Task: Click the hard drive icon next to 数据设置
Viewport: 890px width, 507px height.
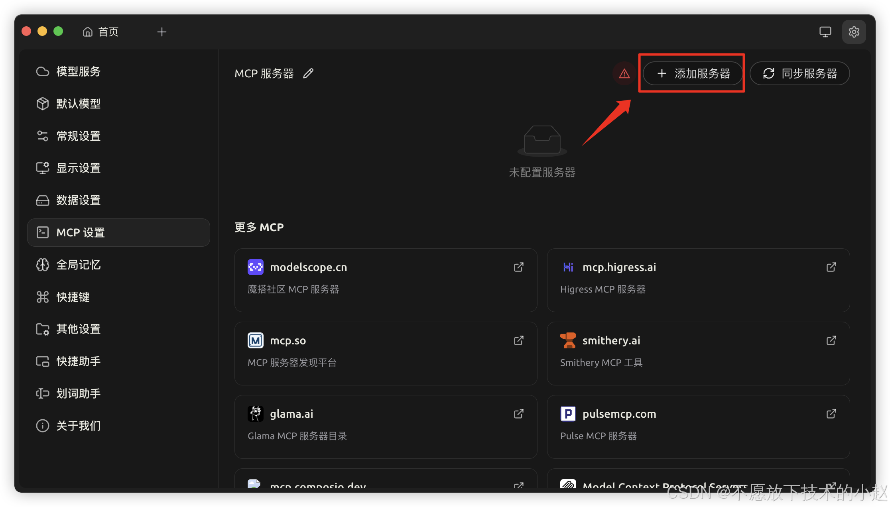Action: tap(43, 200)
